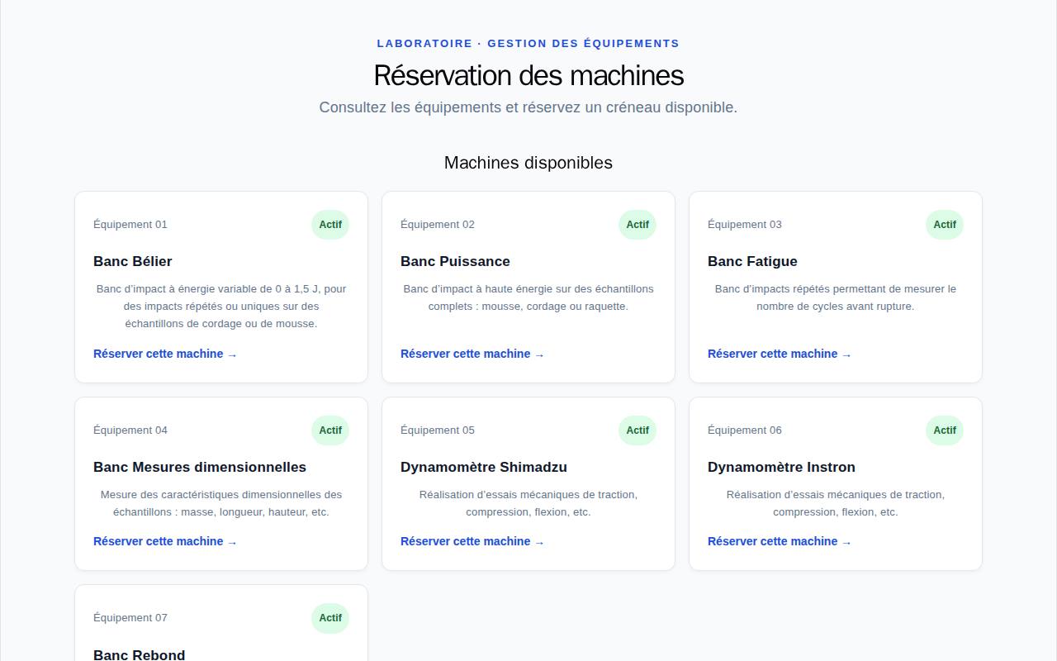Click the Équipement 04 label

pos(130,430)
